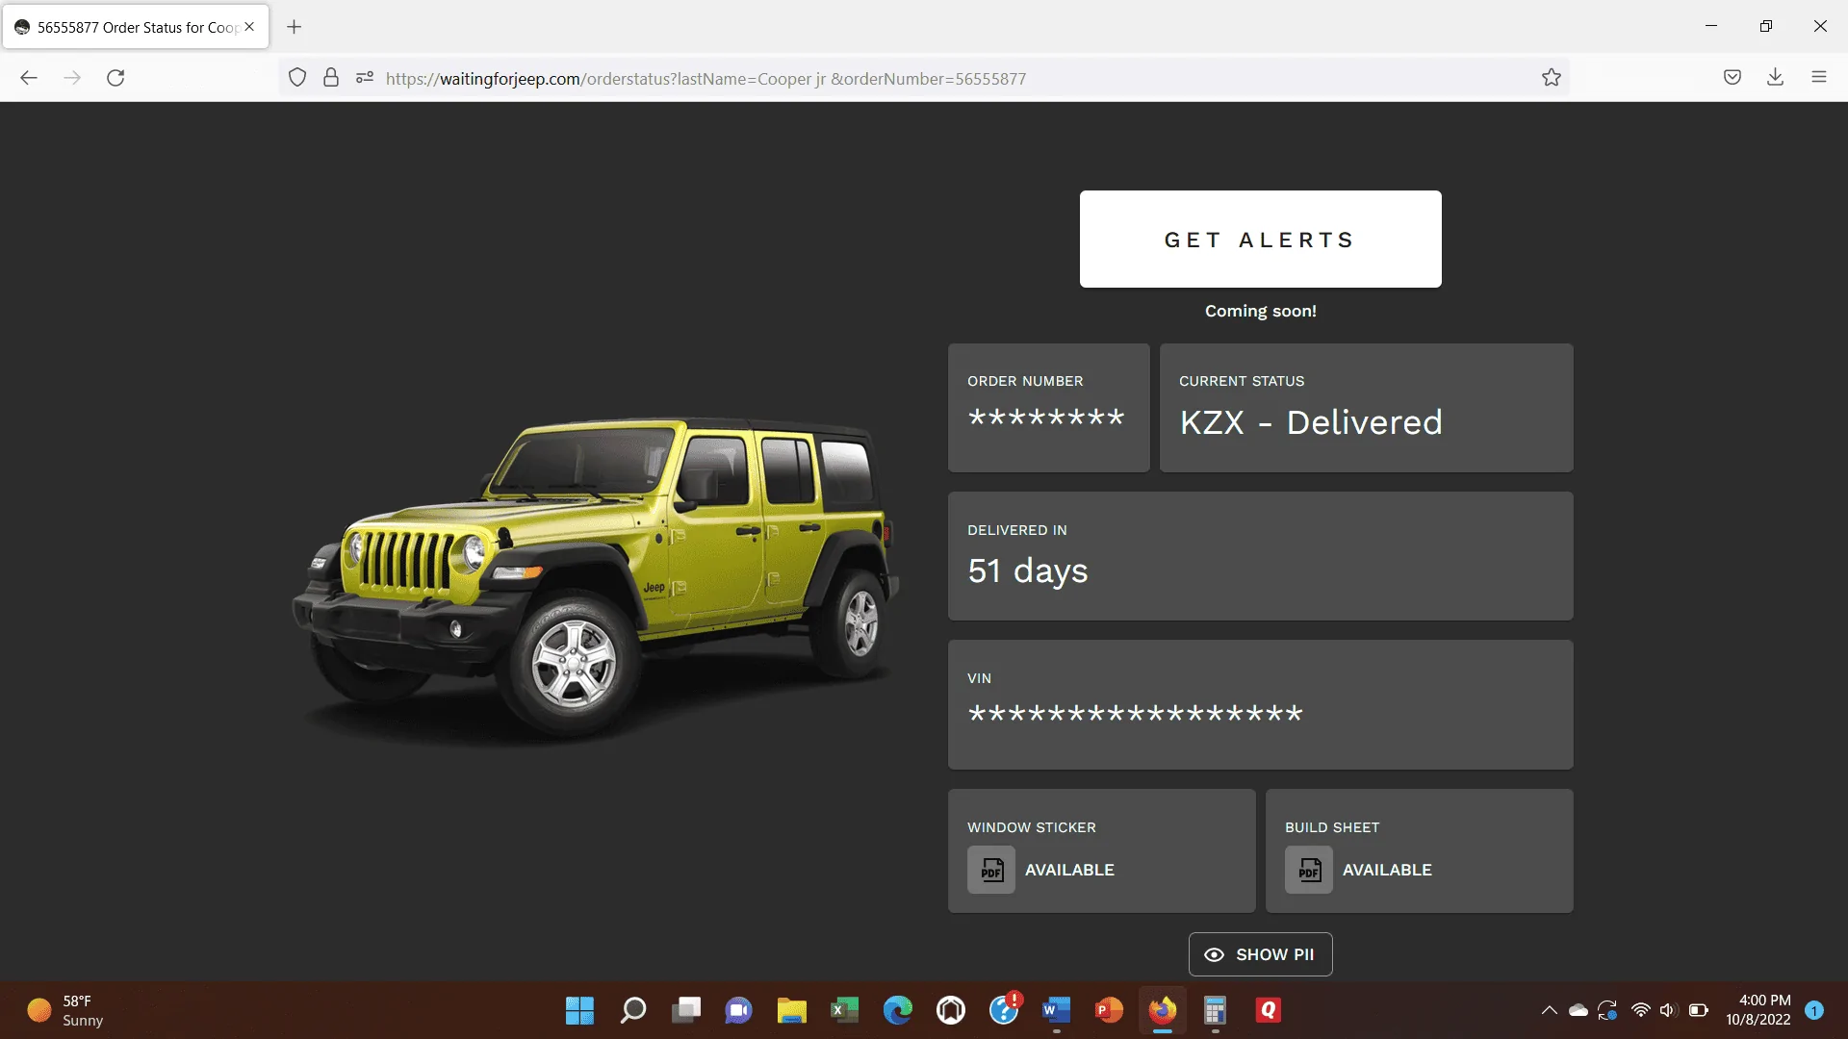Bookmark this page with the star icon
The height and width of the screenshot is (1039, 1848).
pos(1552,78)
